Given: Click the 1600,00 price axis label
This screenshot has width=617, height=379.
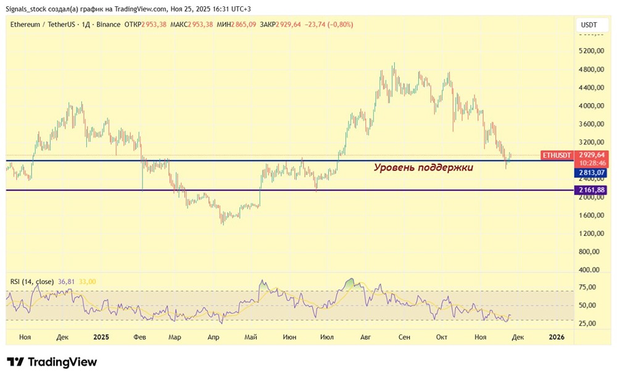Looking at the screenshot, I should [592, 215].
